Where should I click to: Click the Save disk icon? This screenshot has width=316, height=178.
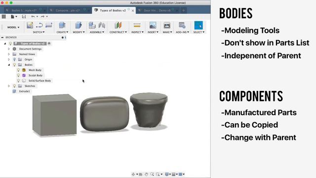(24, 16)
